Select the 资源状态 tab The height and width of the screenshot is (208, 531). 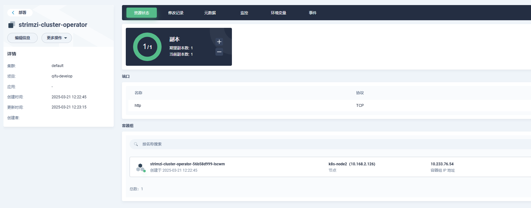pos(142,13)
